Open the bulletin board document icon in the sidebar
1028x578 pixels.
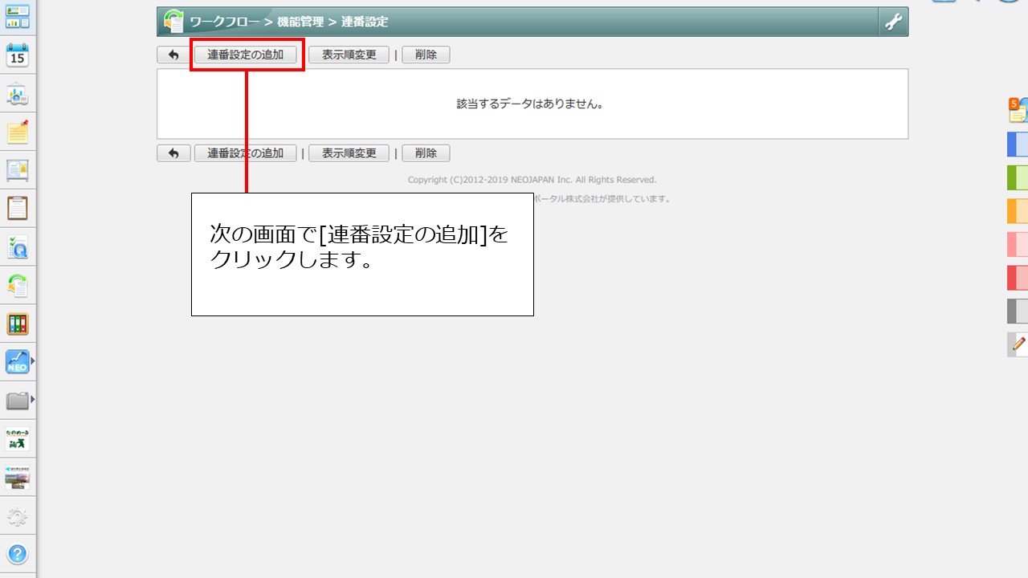tap(18, 170)
